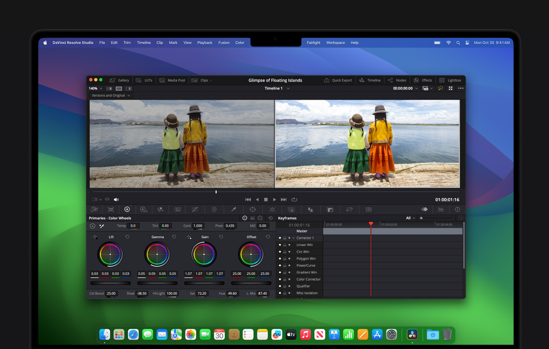Open the Fusion menu

pyautogui.click(x=224, y=43)
